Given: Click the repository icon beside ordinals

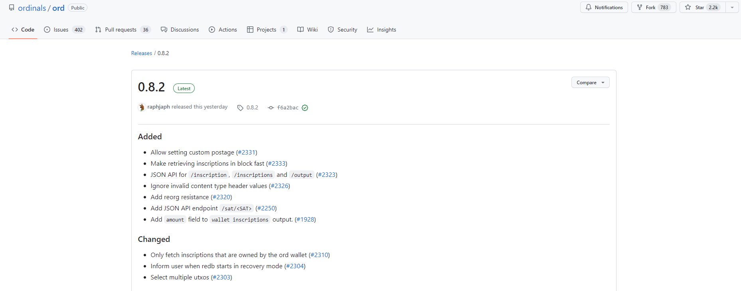Looking at the screenshot, I should pyautogui.click(x=12, y=8).
